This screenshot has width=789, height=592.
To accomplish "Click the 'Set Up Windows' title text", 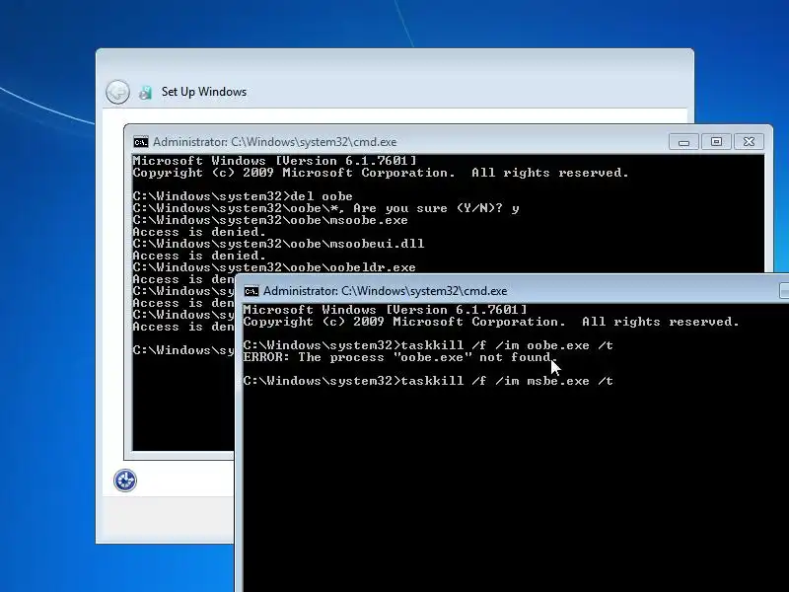I will tap(204, 92).
